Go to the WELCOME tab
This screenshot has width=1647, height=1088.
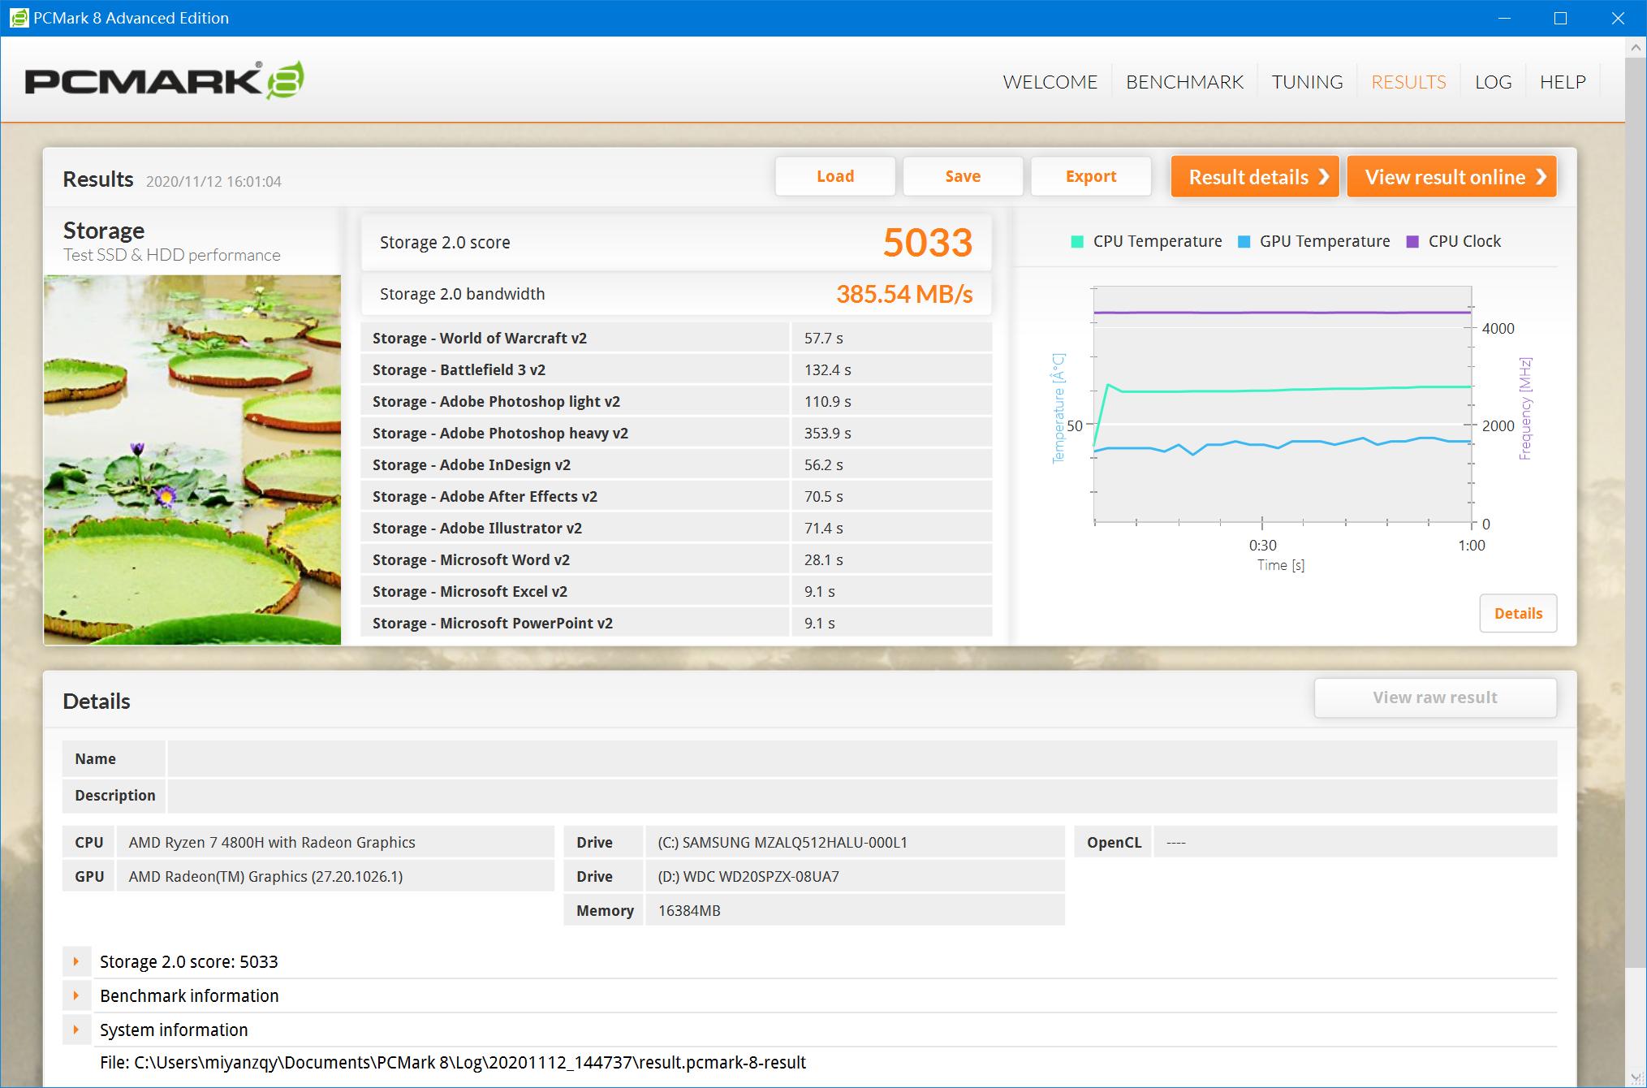click(1050, 82)
